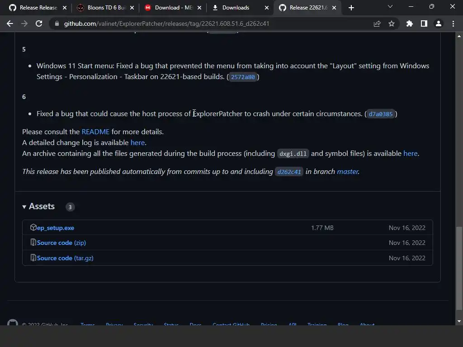The height and width of the screenshot is (347, 463).
Task: Click the Source code tar.gz file icon
Action: click(x=33, y=258)
